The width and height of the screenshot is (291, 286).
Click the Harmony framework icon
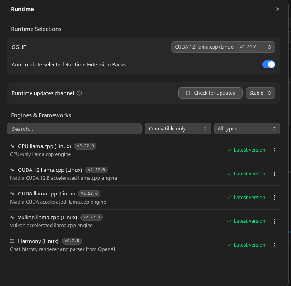[x=12, y=241]
